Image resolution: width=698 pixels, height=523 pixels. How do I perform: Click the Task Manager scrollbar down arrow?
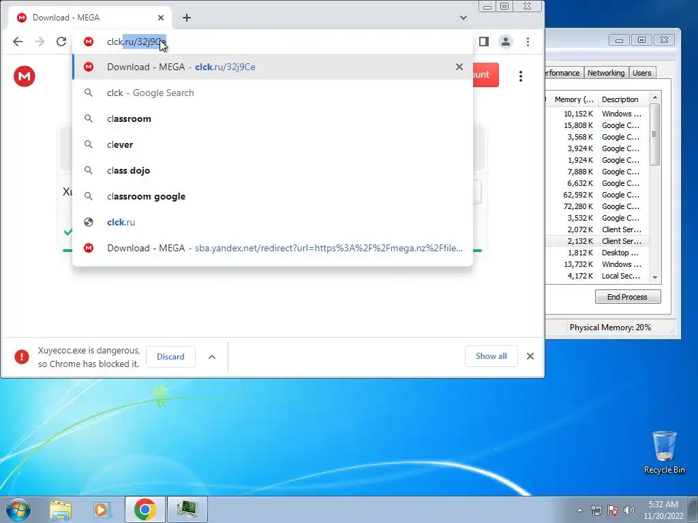tap(654, 277)
